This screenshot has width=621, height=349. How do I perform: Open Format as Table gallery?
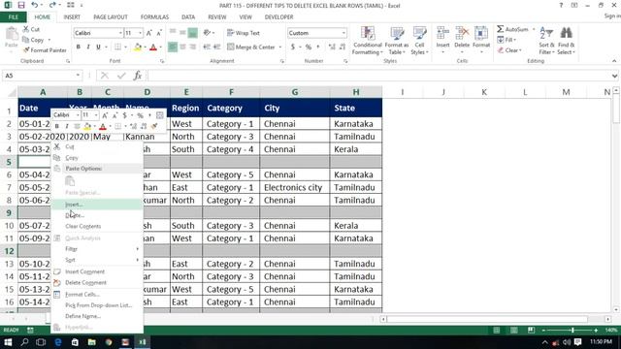point(397,41)
